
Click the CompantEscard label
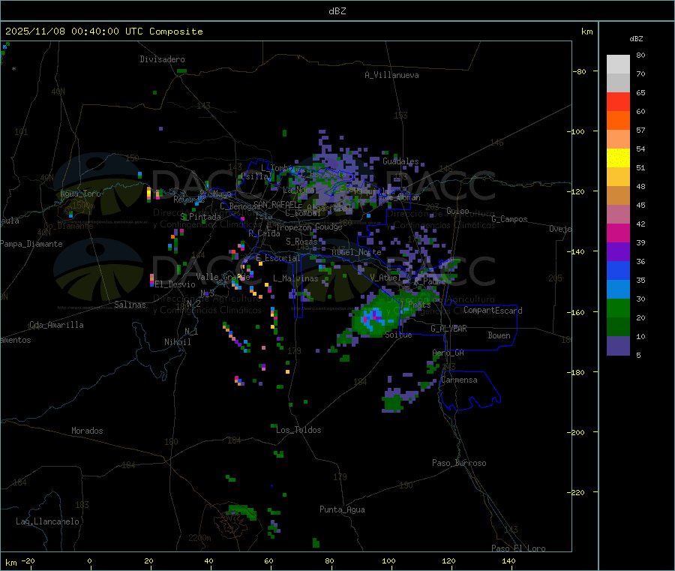click(493, 311)
